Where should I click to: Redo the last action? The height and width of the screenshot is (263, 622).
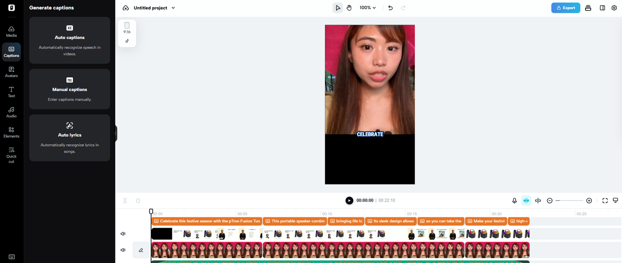click(403, 8)
